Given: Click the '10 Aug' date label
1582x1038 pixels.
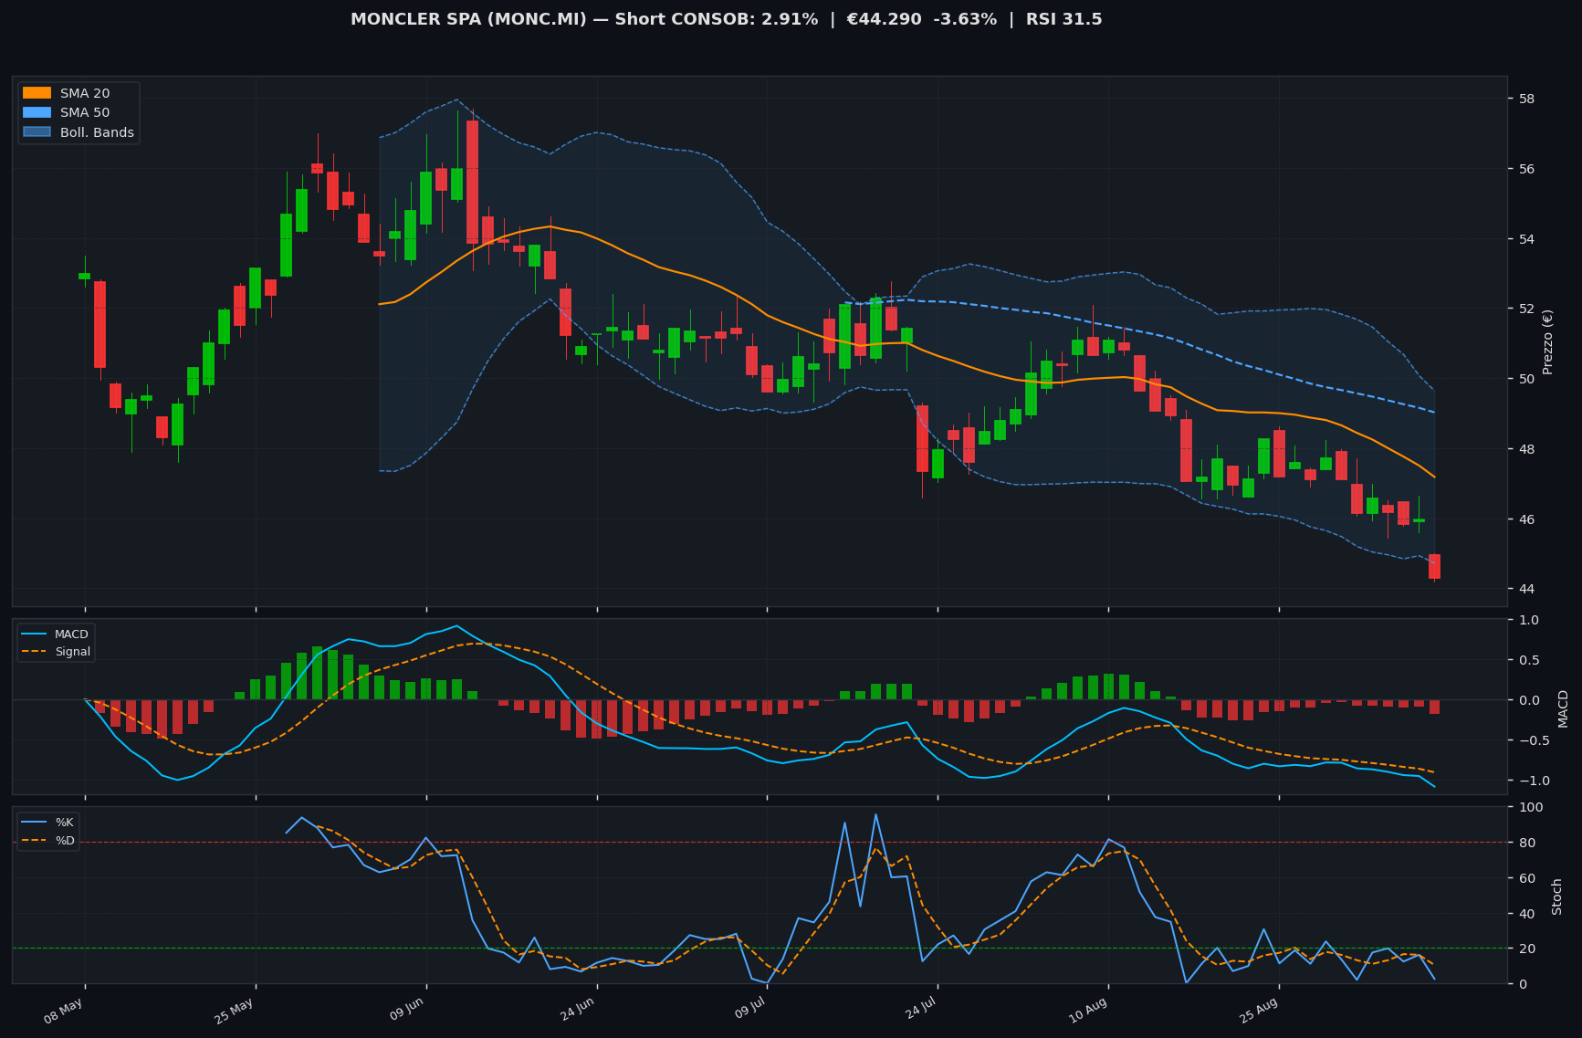Looking at the screenshot, I should coord(1087,1011).
